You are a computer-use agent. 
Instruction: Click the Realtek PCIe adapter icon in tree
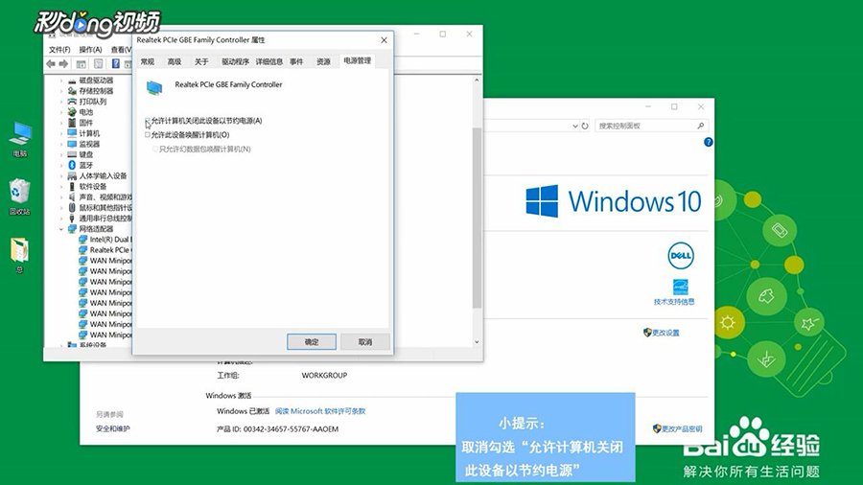pos(83,249)
